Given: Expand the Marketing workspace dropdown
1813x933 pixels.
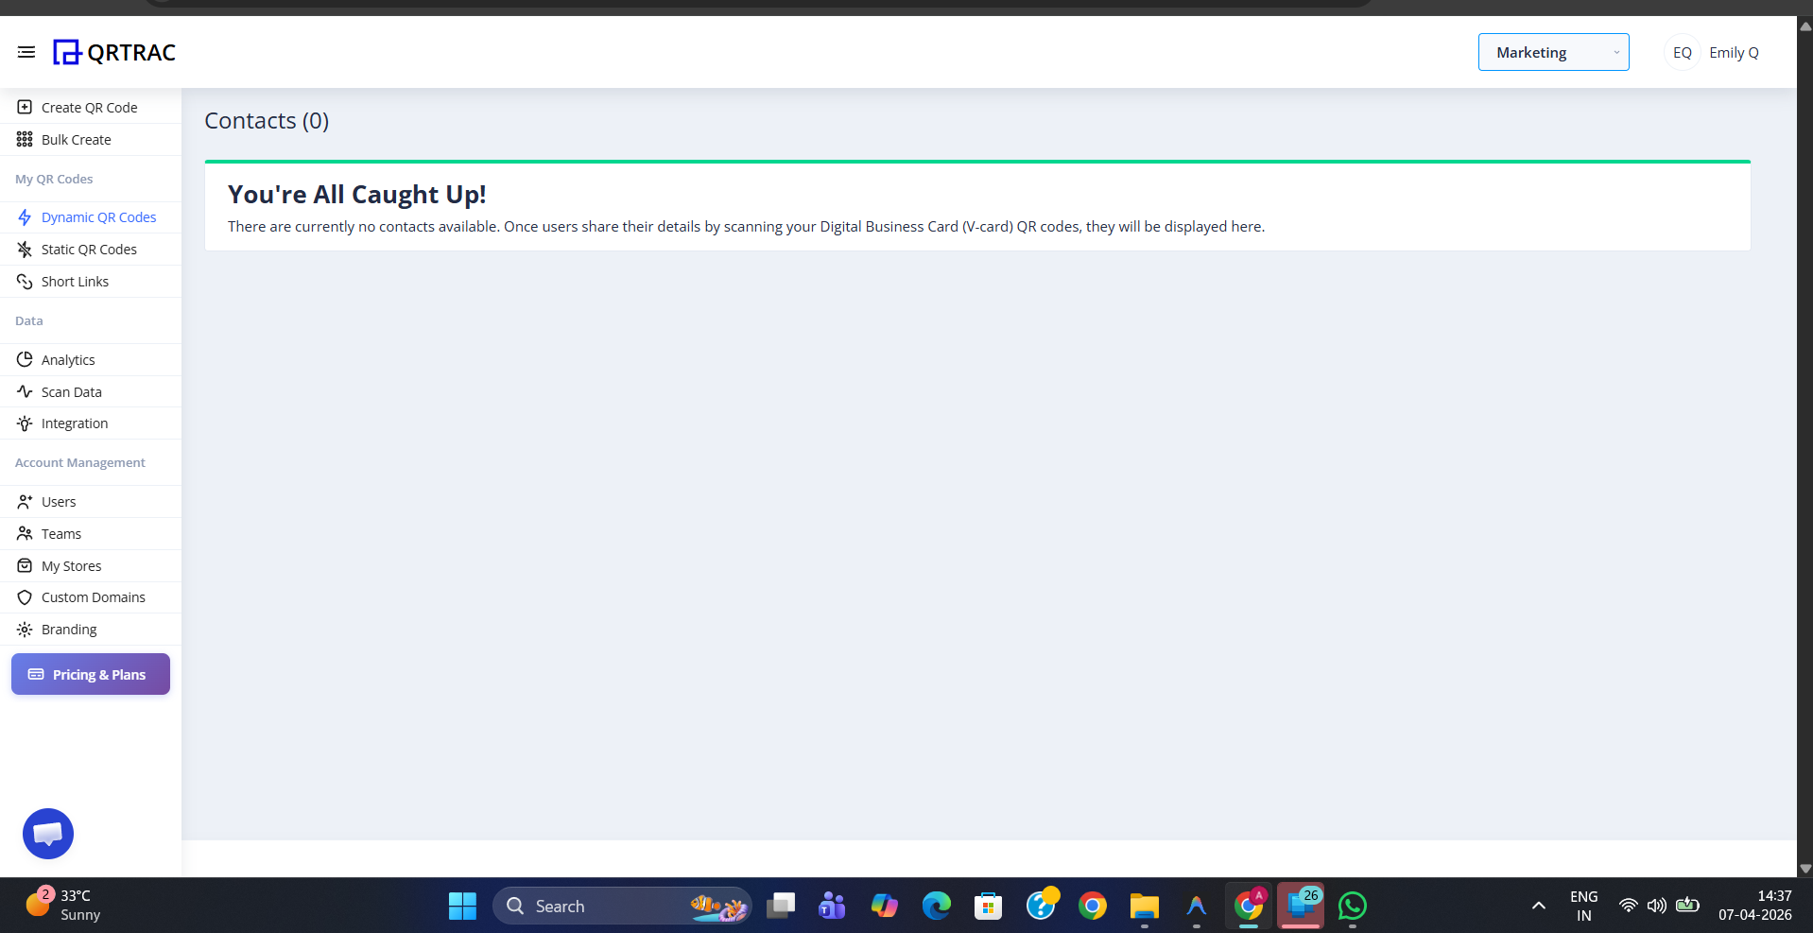Looking at the screenshot, I should click(x=1553, y=52).
